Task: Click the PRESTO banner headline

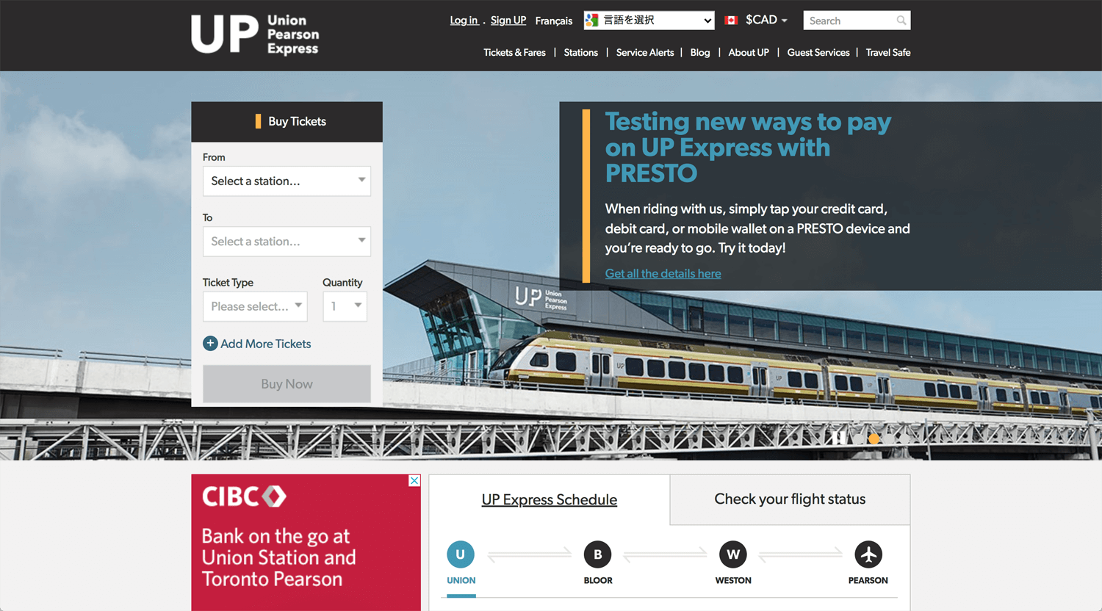Action: click(748, 147)
